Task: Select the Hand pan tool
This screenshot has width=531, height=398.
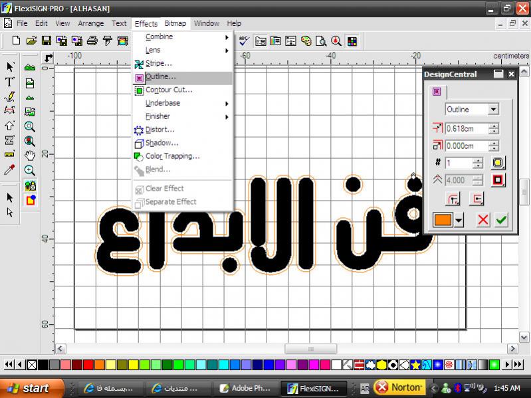Action: point(30,155)
